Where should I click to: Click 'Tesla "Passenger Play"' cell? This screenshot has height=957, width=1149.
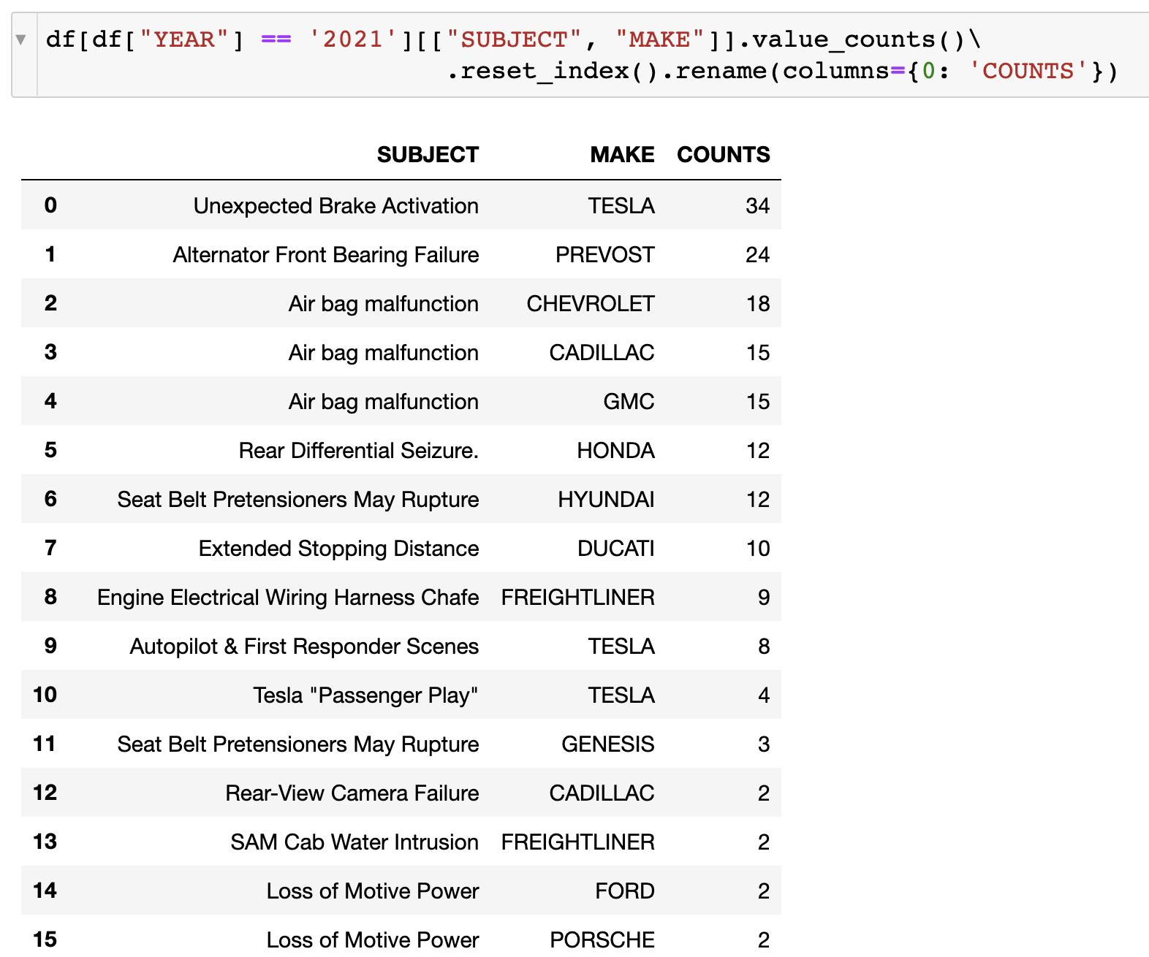(x=365, y=695)
